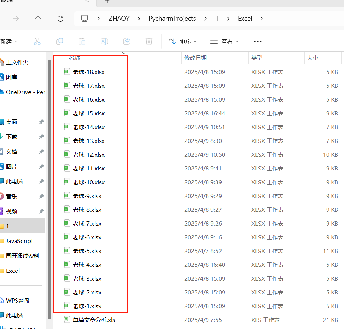344x329 pixels.
Task: Open 桌面 in the sidebar
Action: tap(12, 122)
